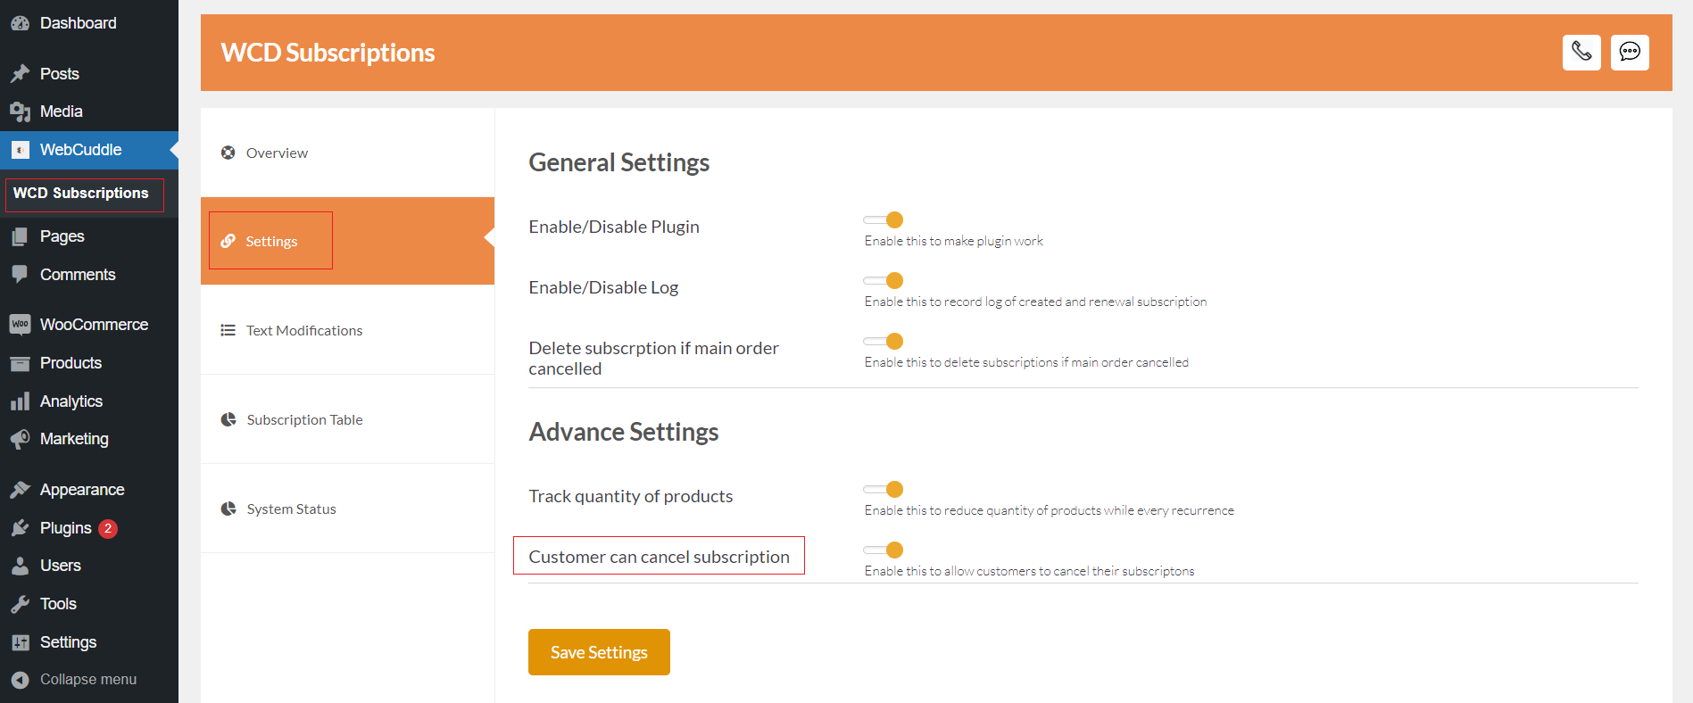Click the Users person icon
The image size is (1693, 703).
[x=20, y=566]
